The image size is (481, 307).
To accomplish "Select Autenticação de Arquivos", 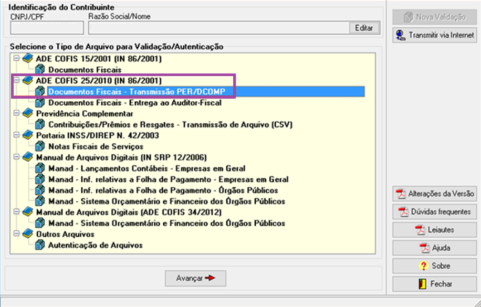I will tap(96, 245).
